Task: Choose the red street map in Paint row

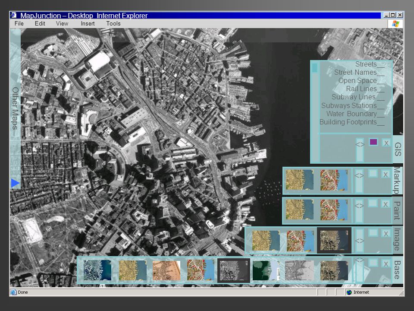Action: [x=334, y=210]
